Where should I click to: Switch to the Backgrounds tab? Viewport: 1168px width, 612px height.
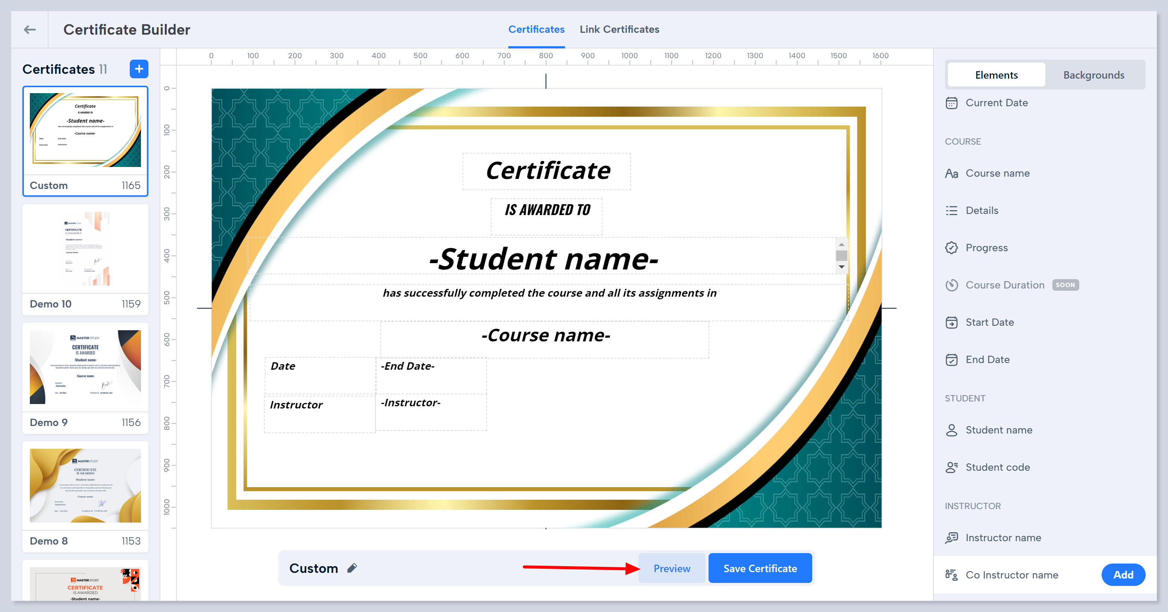point(1093,75)
